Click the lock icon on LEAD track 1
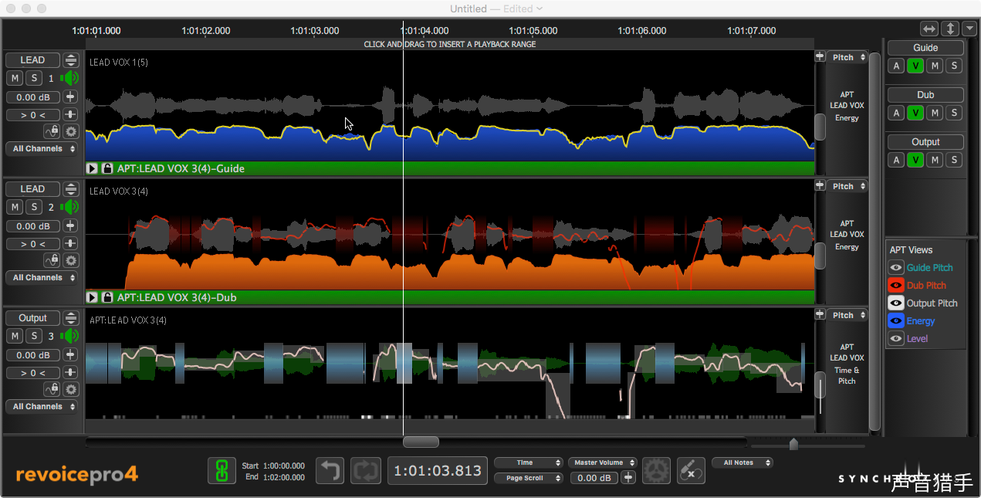Image resolution: width=981 pixels, height=498 pixels. pos(52,132)
